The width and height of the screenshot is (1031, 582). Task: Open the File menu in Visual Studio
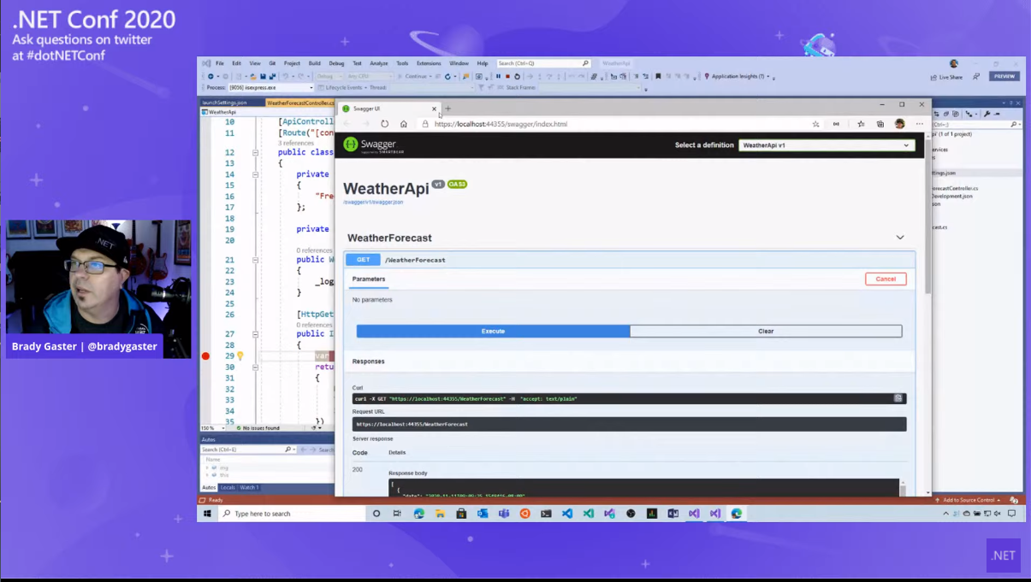220,63
